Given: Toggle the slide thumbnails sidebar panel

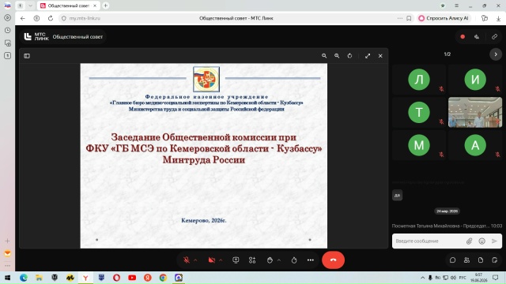Looking at the screenshot, I should coord(27,56).
